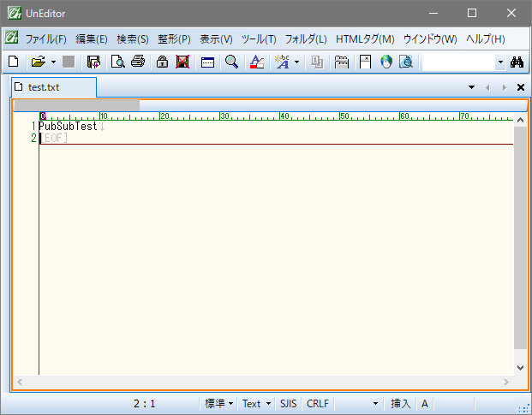The width and height of the screenshot is (532, 415).
Task: Click the [EOF] marker on line 2
Action: [54, 138]
